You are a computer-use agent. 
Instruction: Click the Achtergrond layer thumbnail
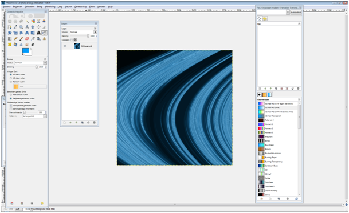click(77, 46)
